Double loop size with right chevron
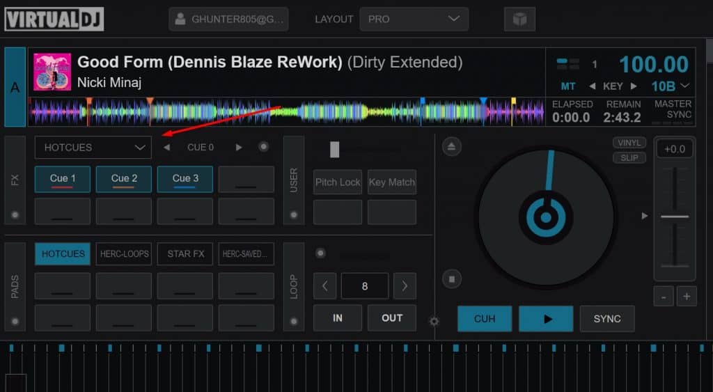The image size is (713, 392). (x=405, y=286)
